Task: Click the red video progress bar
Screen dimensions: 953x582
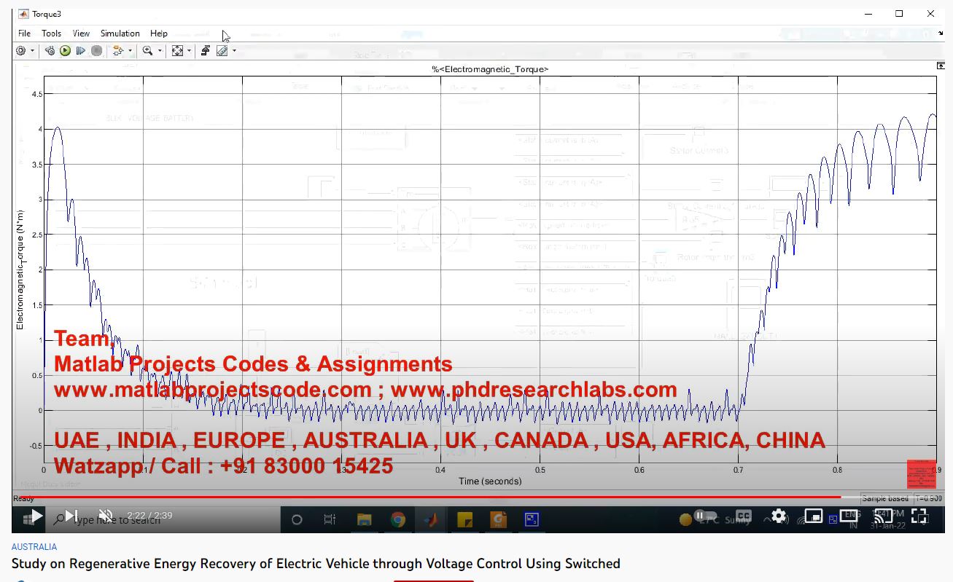Action: coord(437,498)
